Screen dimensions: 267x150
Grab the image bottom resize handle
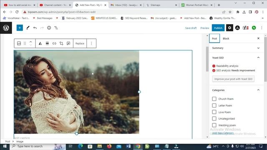(x=77, y=134)
